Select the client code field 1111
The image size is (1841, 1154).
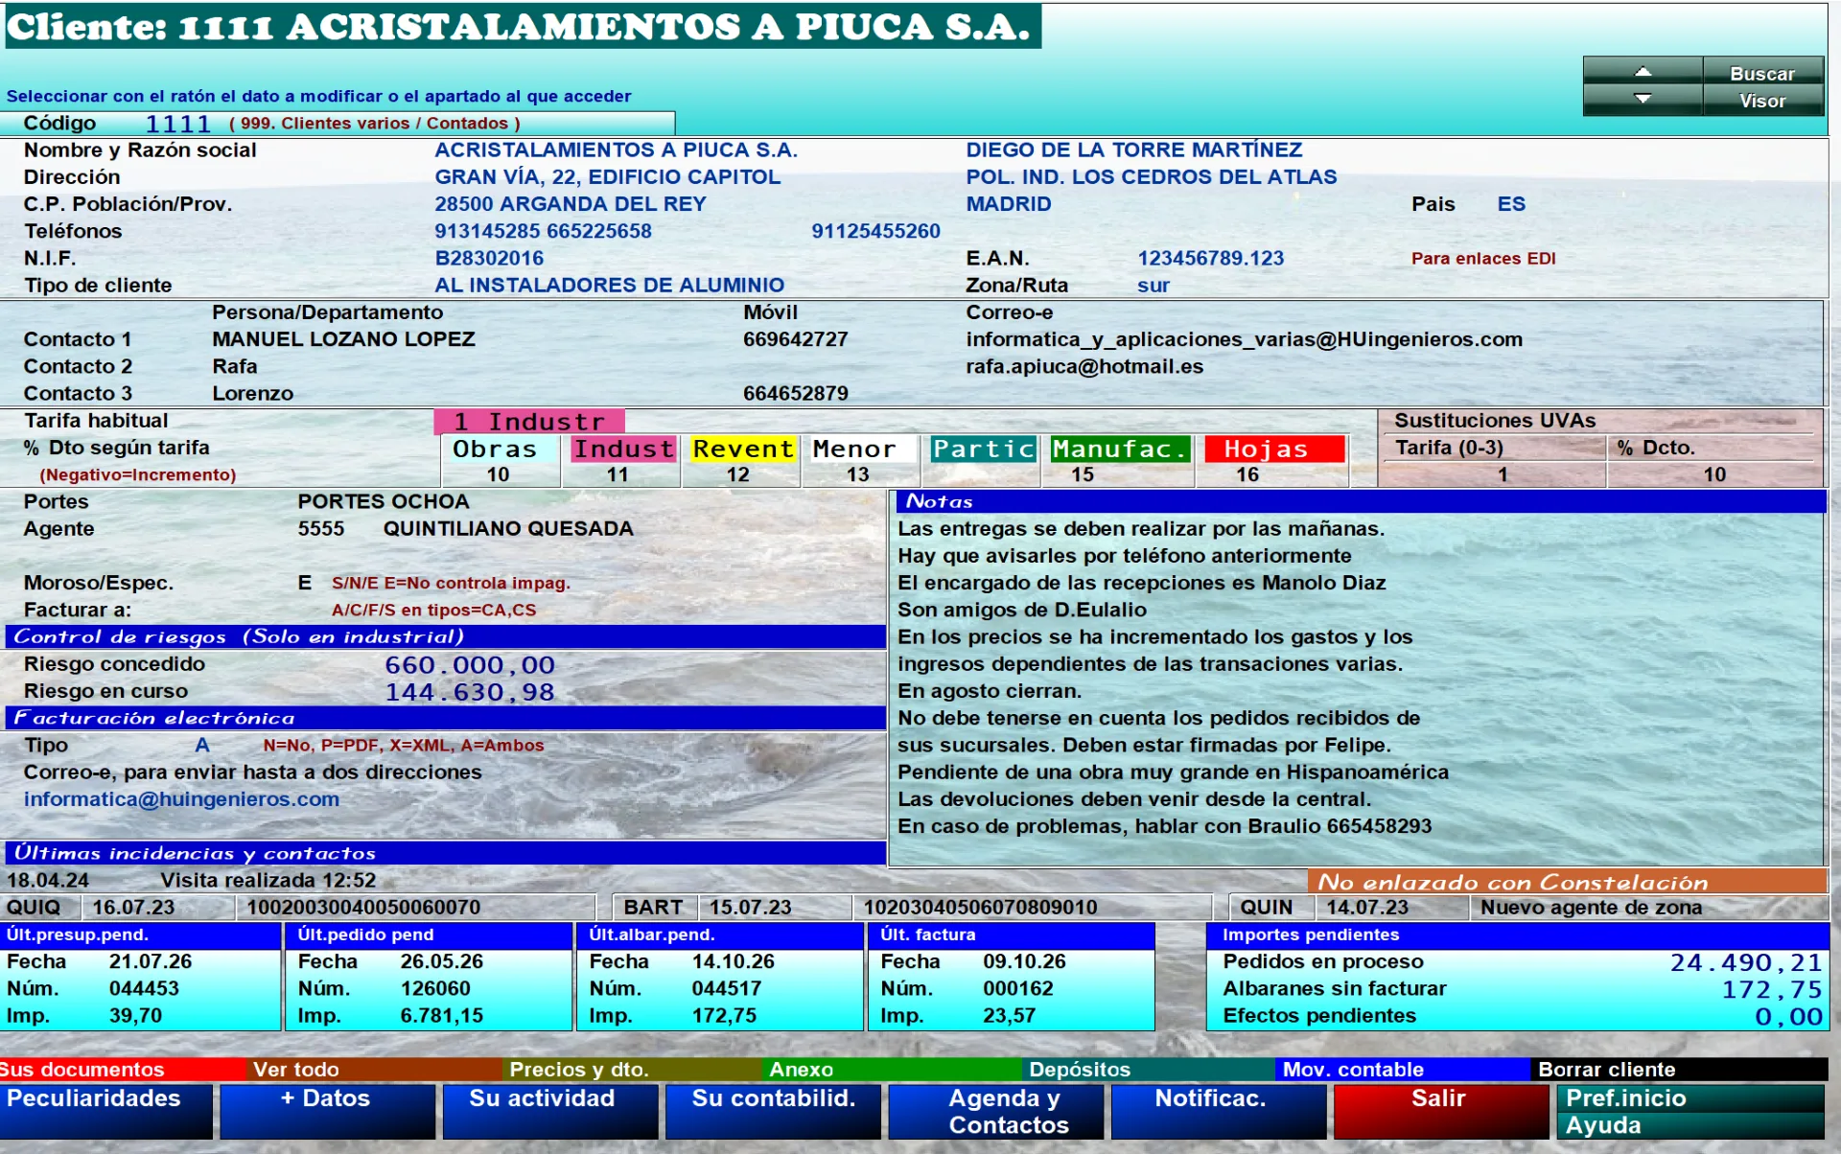tap(178, 124)
